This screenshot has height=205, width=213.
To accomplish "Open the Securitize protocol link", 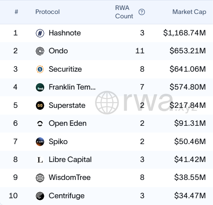I will click(65, 69).
